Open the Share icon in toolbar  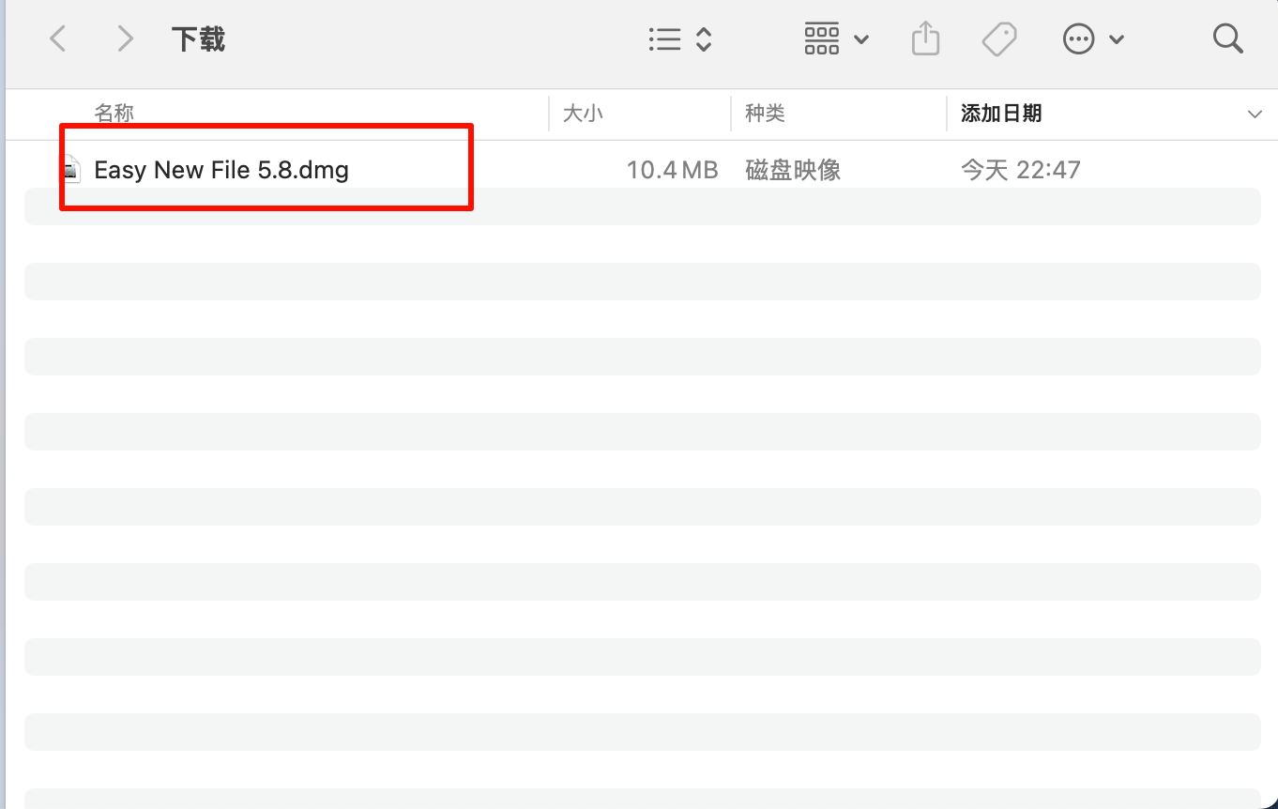click(925, 38)
